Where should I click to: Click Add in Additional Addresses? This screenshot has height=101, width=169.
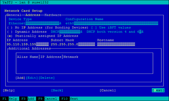pyautogui.click(x=20, y=78)
